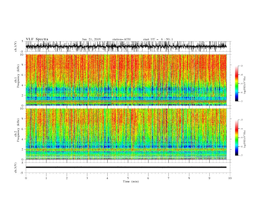
Task: Click the ch.2 colorbar 'log(PSD)(V²/Hz)' label
Action: tap(245, 139)
